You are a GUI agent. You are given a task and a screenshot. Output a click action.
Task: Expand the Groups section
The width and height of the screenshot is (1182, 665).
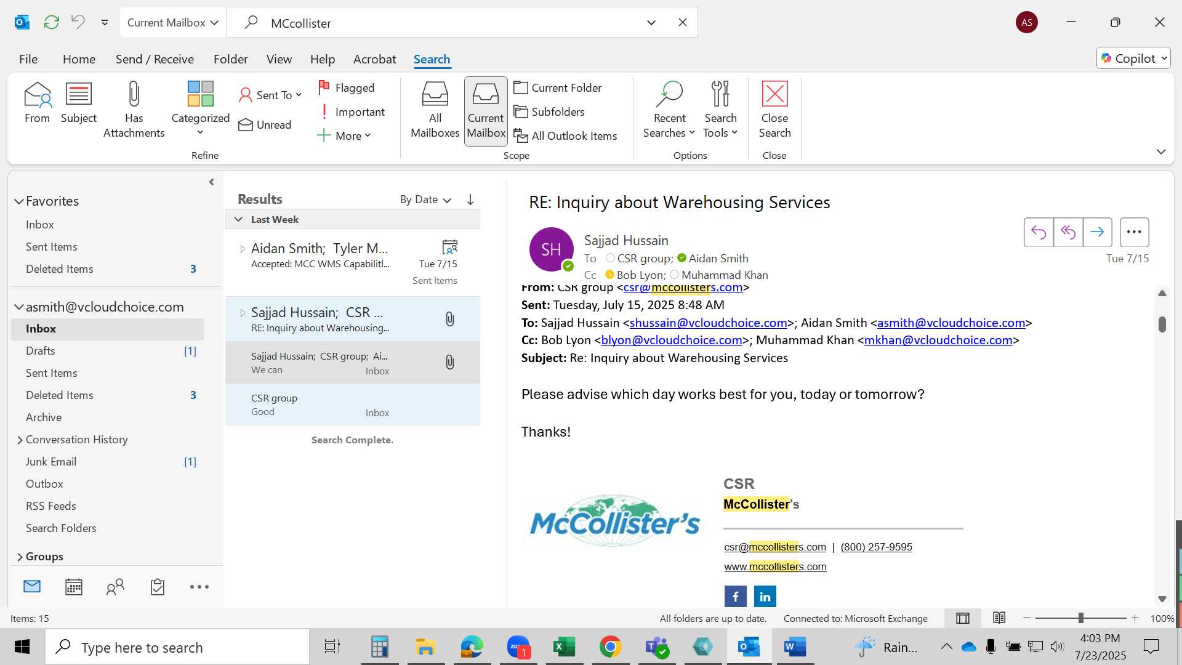[x=20, y=557]
